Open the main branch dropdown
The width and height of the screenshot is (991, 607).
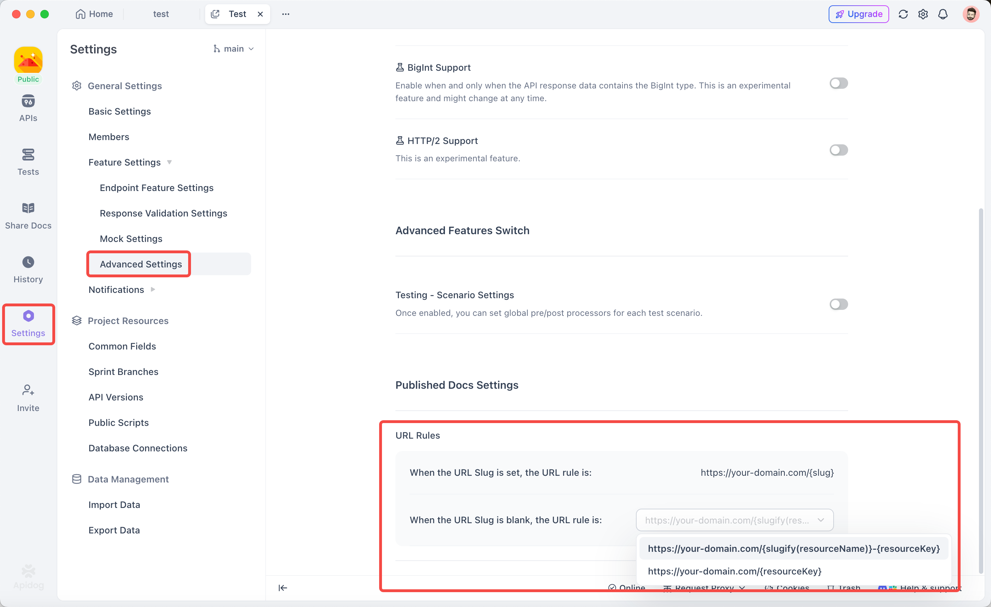(234, 49)
